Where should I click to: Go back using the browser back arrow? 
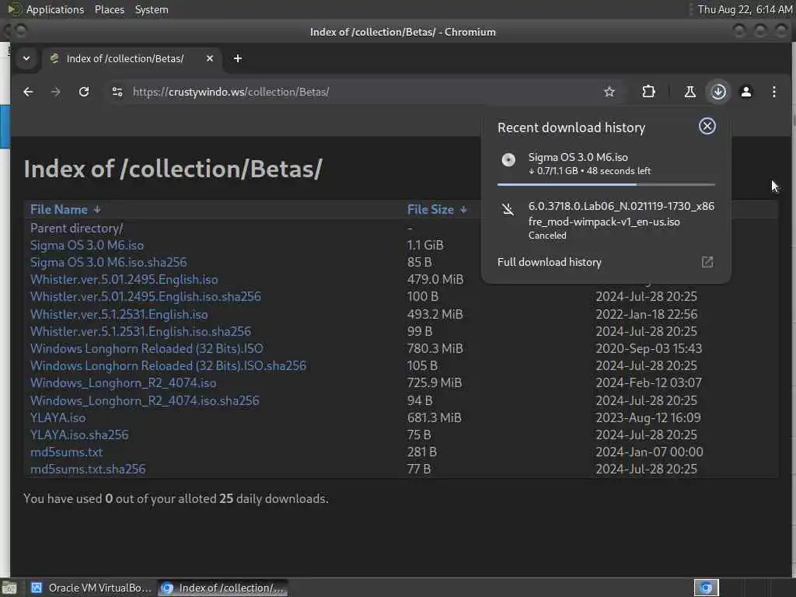tap(28, 92)
